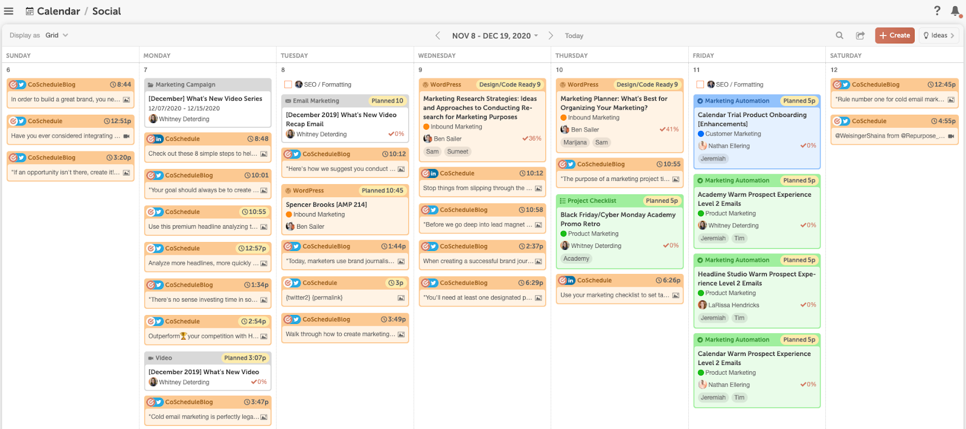Click WordPress icon on Marketing Research card
This screenshot has width=966, height=429.
pos(426,85)
